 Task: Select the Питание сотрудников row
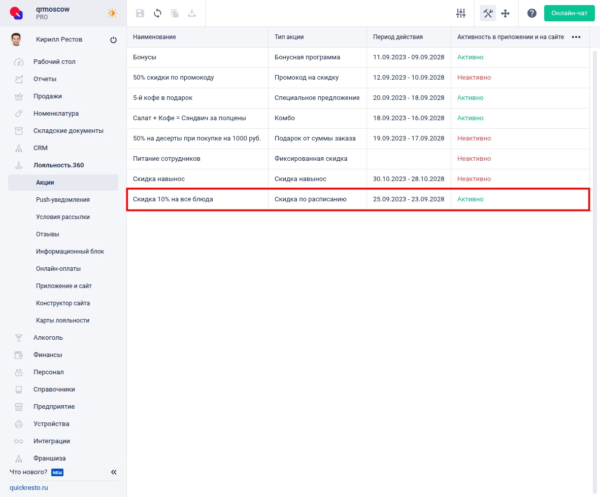point(358,159)
